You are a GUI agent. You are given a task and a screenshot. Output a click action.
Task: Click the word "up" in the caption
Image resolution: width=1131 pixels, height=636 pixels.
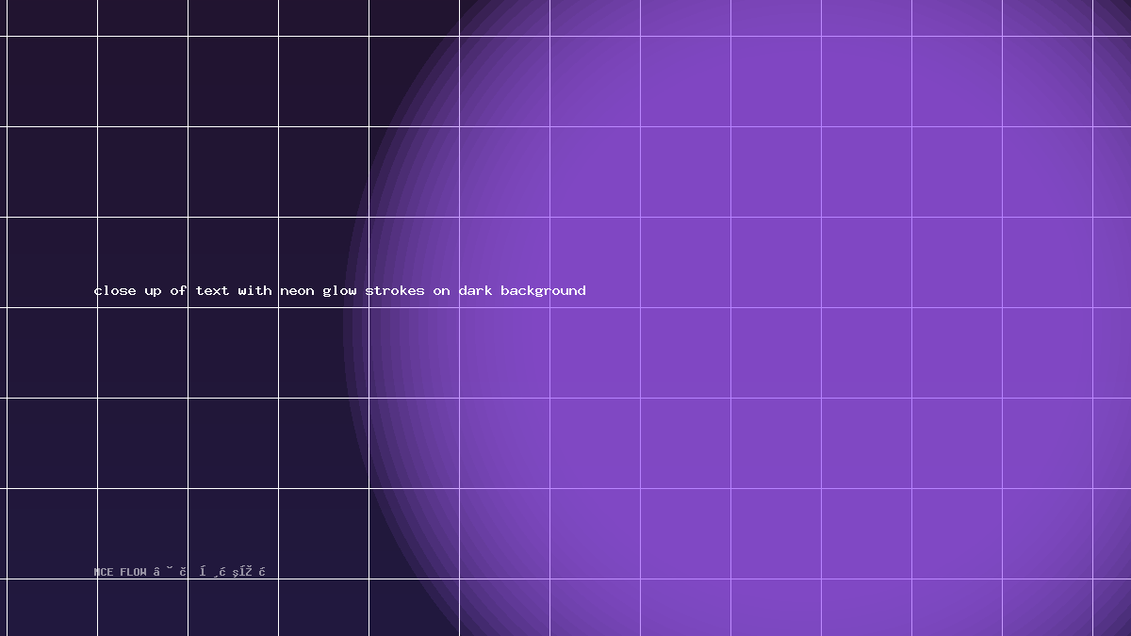(x=153, y=290)
